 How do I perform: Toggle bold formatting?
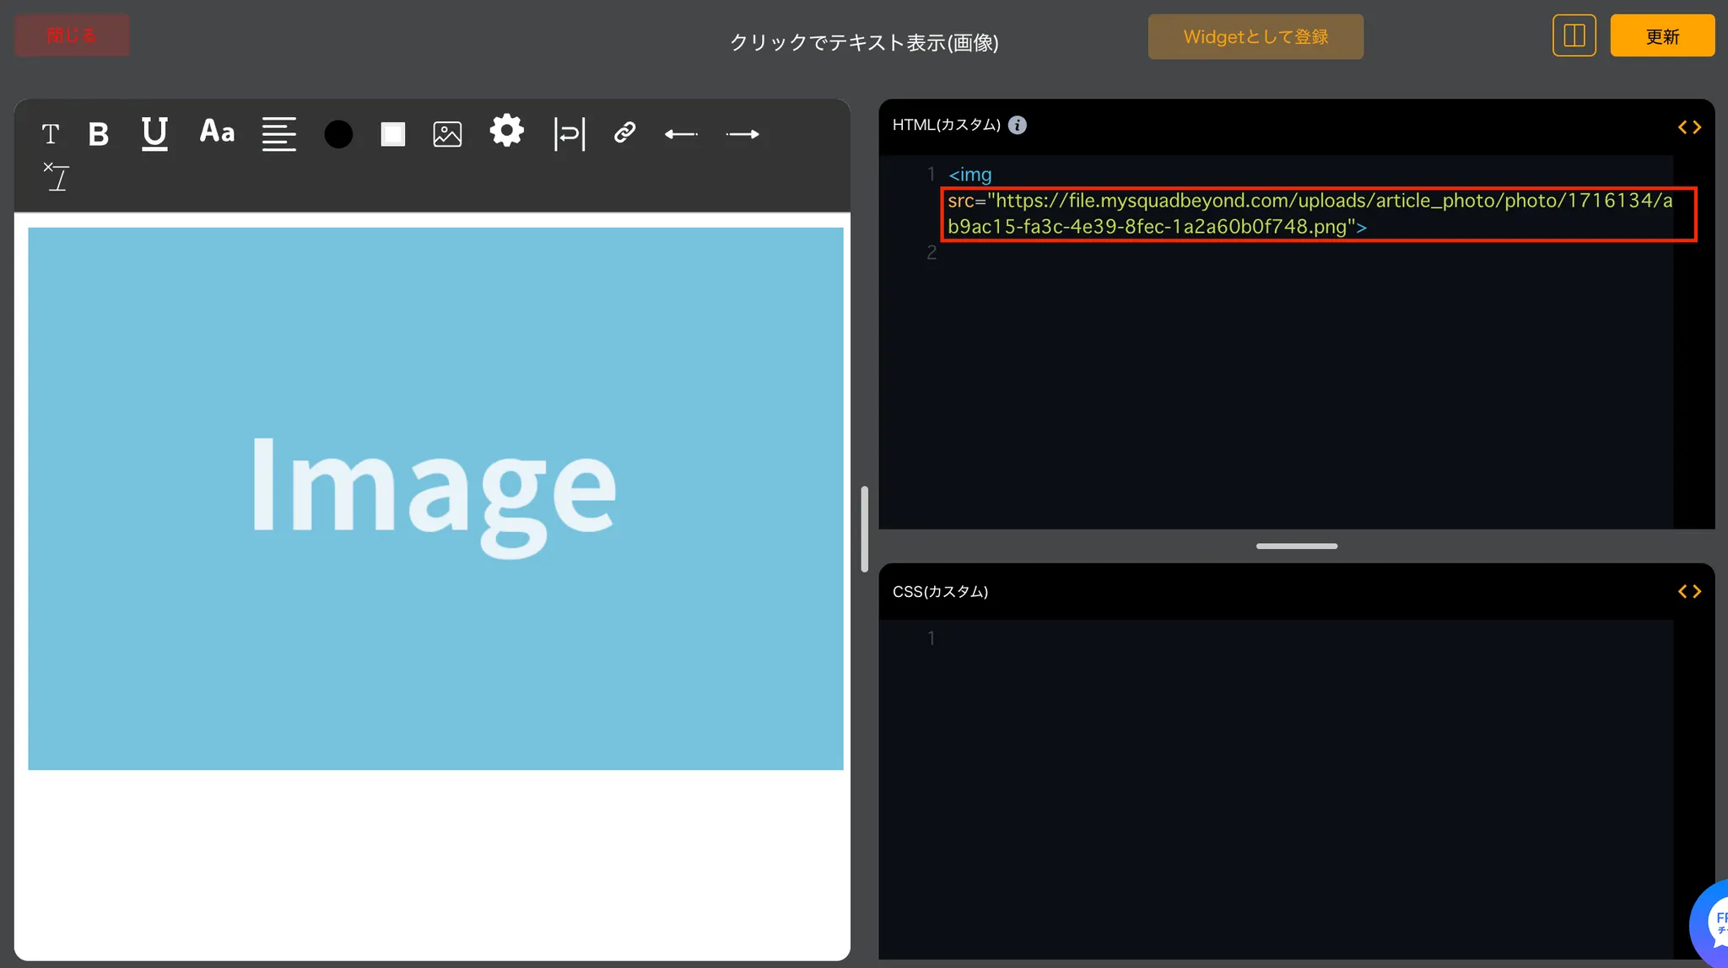(99, 133)
